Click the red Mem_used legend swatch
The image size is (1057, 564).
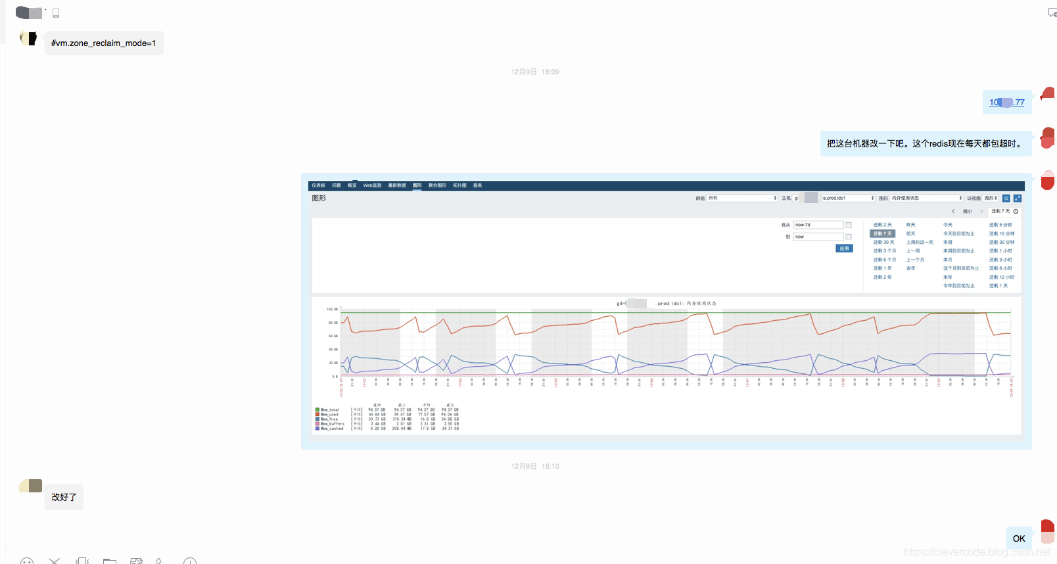(317, 414)
